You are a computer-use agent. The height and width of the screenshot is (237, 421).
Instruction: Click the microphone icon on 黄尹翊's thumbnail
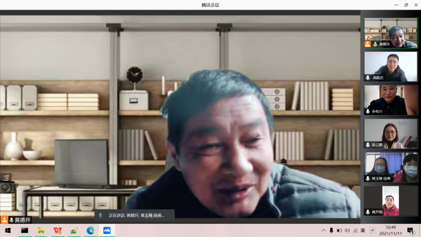point(368,212)
